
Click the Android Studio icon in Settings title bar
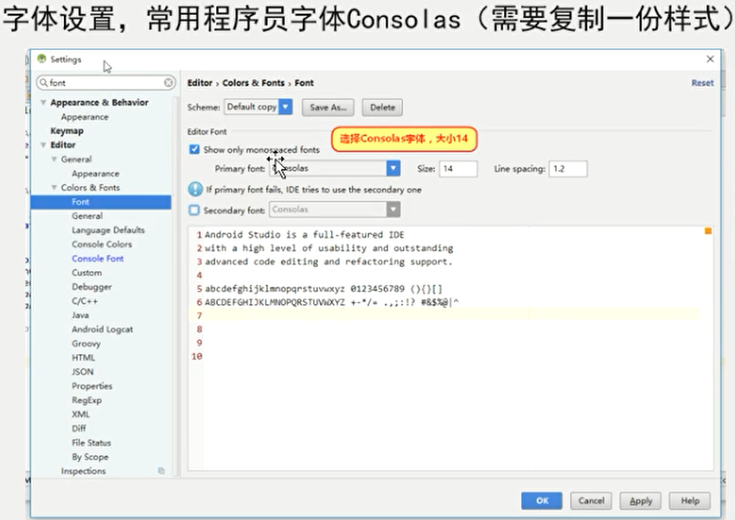pyautogui.click(x=42, y=59)
